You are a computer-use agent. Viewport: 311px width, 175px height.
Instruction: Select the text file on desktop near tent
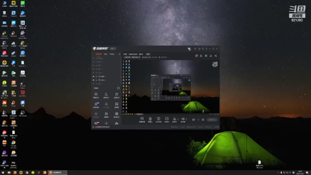(259, 164)
